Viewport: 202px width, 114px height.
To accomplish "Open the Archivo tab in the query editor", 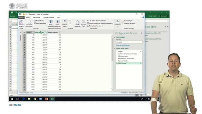I will point(21,17).
